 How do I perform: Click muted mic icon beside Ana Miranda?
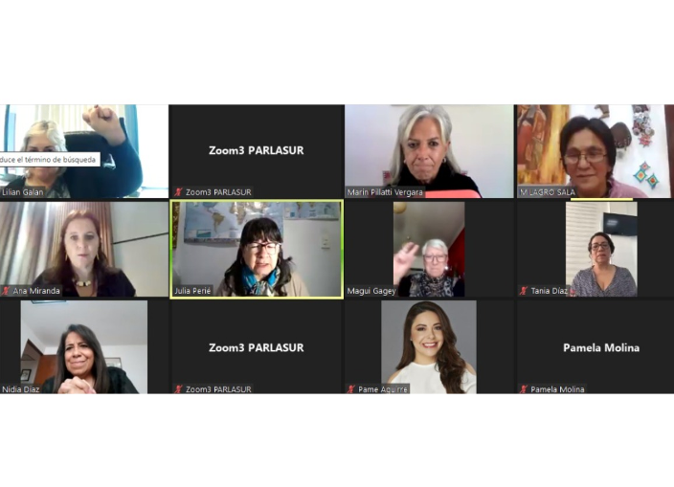[6, 291]
